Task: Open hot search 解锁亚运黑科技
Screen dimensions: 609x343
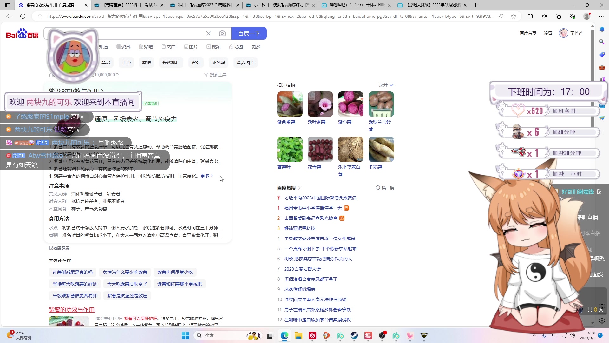Action: tap(300, 228)
